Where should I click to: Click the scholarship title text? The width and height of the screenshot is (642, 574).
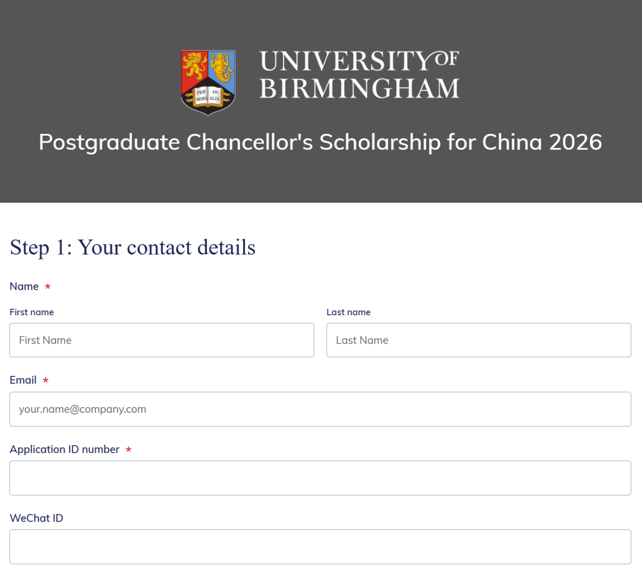point(320,142)
